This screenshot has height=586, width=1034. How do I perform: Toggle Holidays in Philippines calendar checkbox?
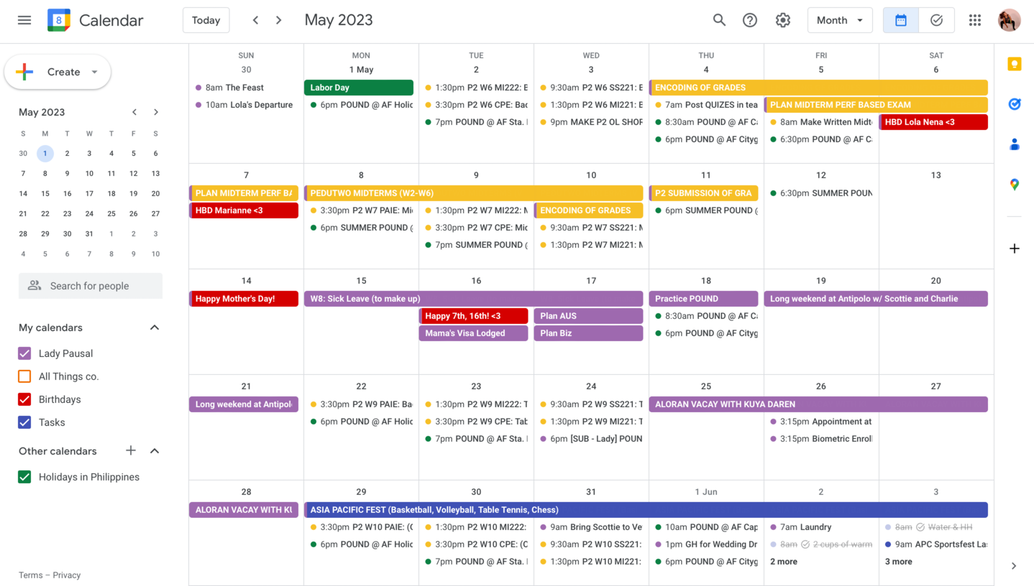pos(24,477)
